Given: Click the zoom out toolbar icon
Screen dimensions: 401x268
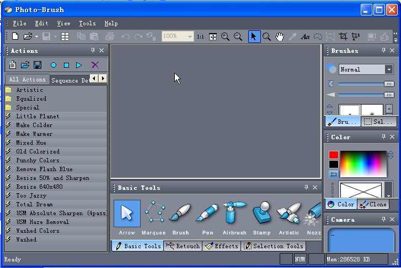Looking at the screenshot, I should click(238, 36).
